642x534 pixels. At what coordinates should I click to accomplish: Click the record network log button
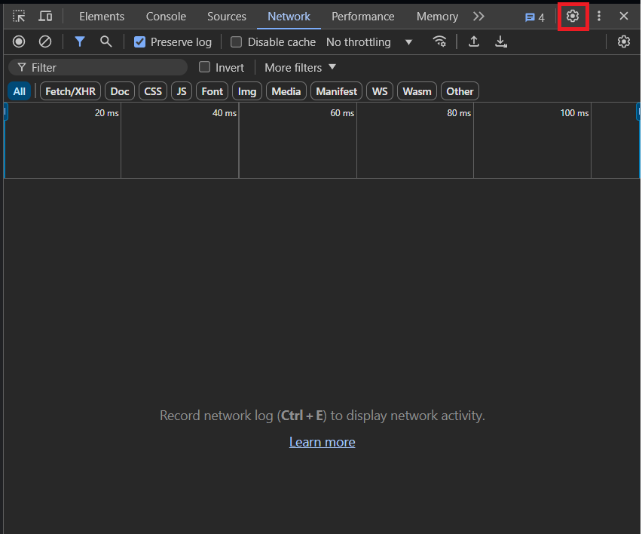coord(18,41)
